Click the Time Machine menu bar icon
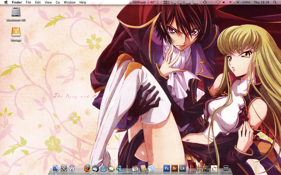The width and height of the screenshot is (281, 175). click(x=205, y=2)
